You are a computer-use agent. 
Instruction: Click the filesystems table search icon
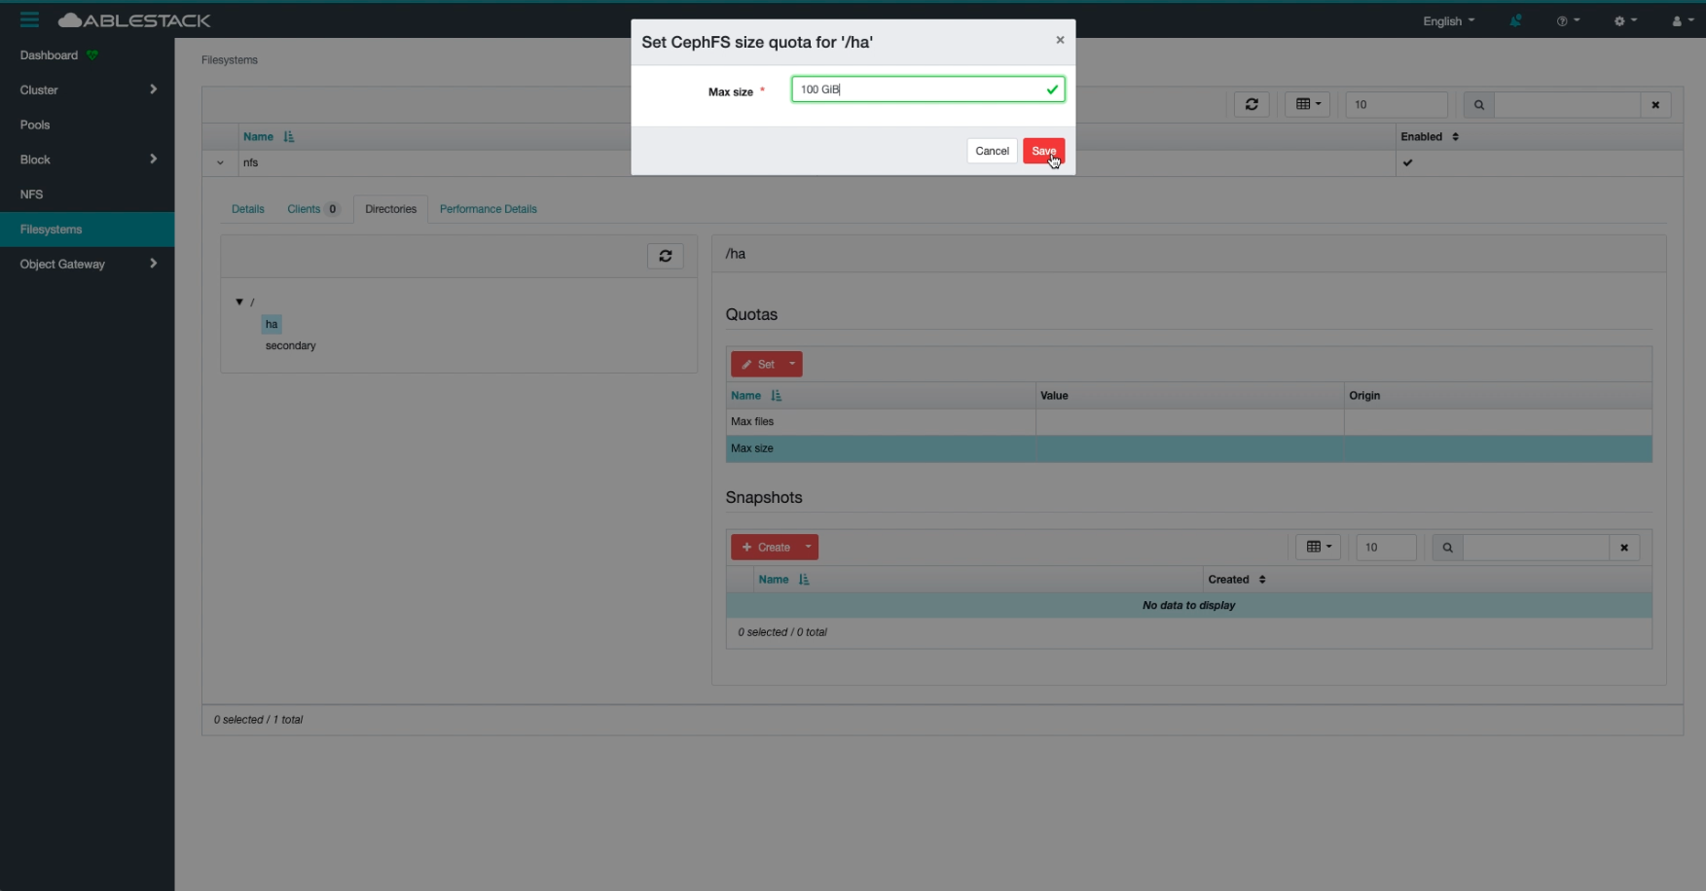coord(1478,104)
